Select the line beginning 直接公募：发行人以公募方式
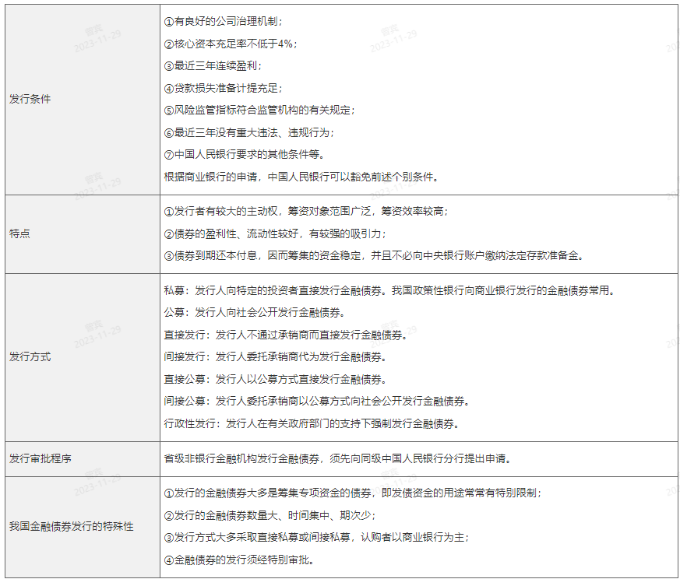Screen dimensions: 680x579 coord(276,380)
